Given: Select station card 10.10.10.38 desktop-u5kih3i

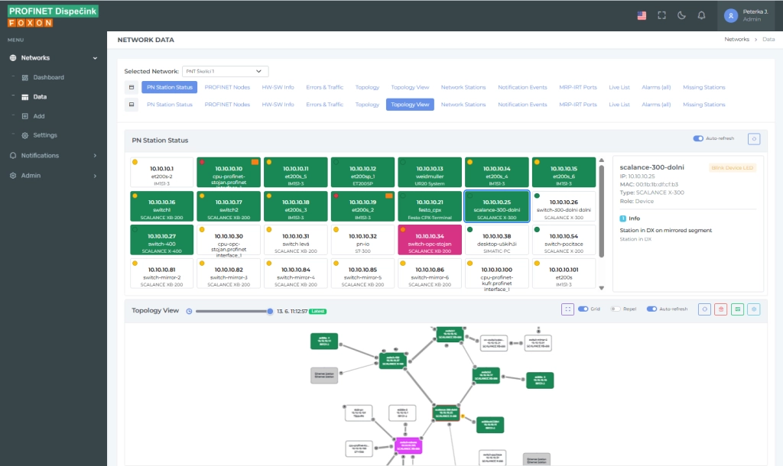Looking at the screenshot, I should (497, 239).
